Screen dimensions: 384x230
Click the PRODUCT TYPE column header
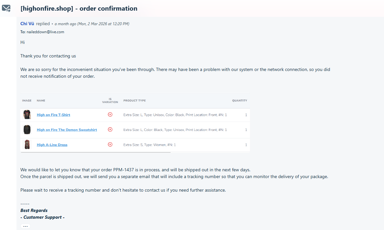click(x=134, y=101)
